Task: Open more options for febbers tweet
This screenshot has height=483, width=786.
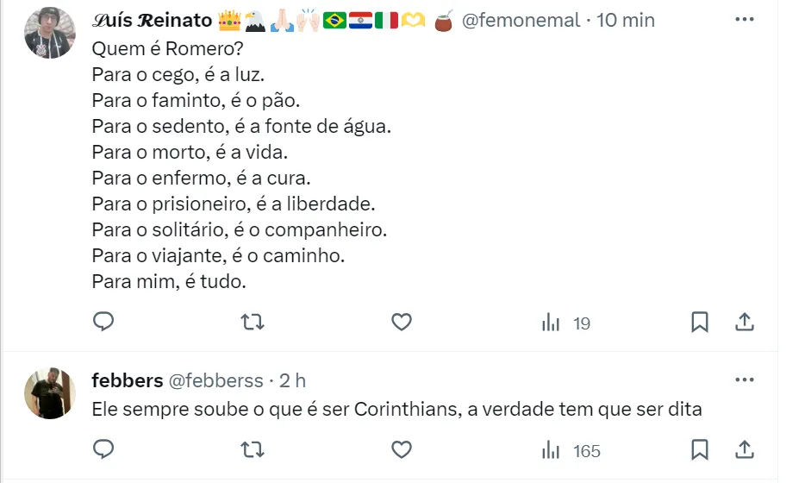Action: tap(745, 379)
